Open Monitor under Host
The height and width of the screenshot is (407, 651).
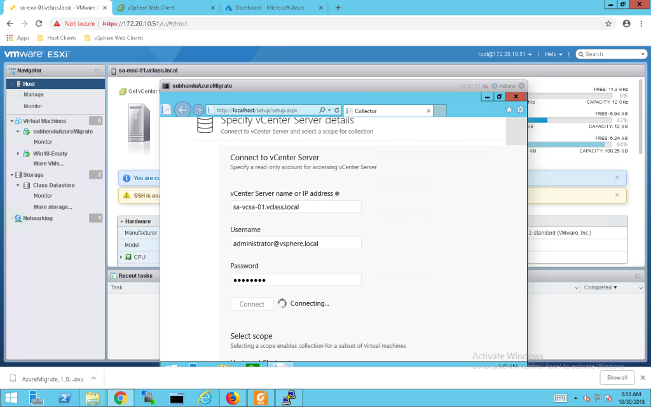33,106
